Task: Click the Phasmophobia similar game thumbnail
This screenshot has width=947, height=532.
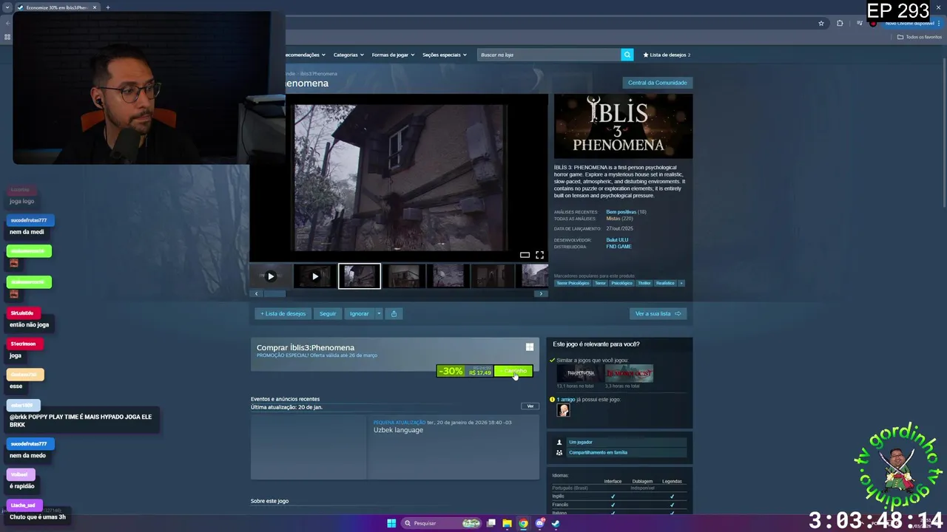Action: (581, 373)
